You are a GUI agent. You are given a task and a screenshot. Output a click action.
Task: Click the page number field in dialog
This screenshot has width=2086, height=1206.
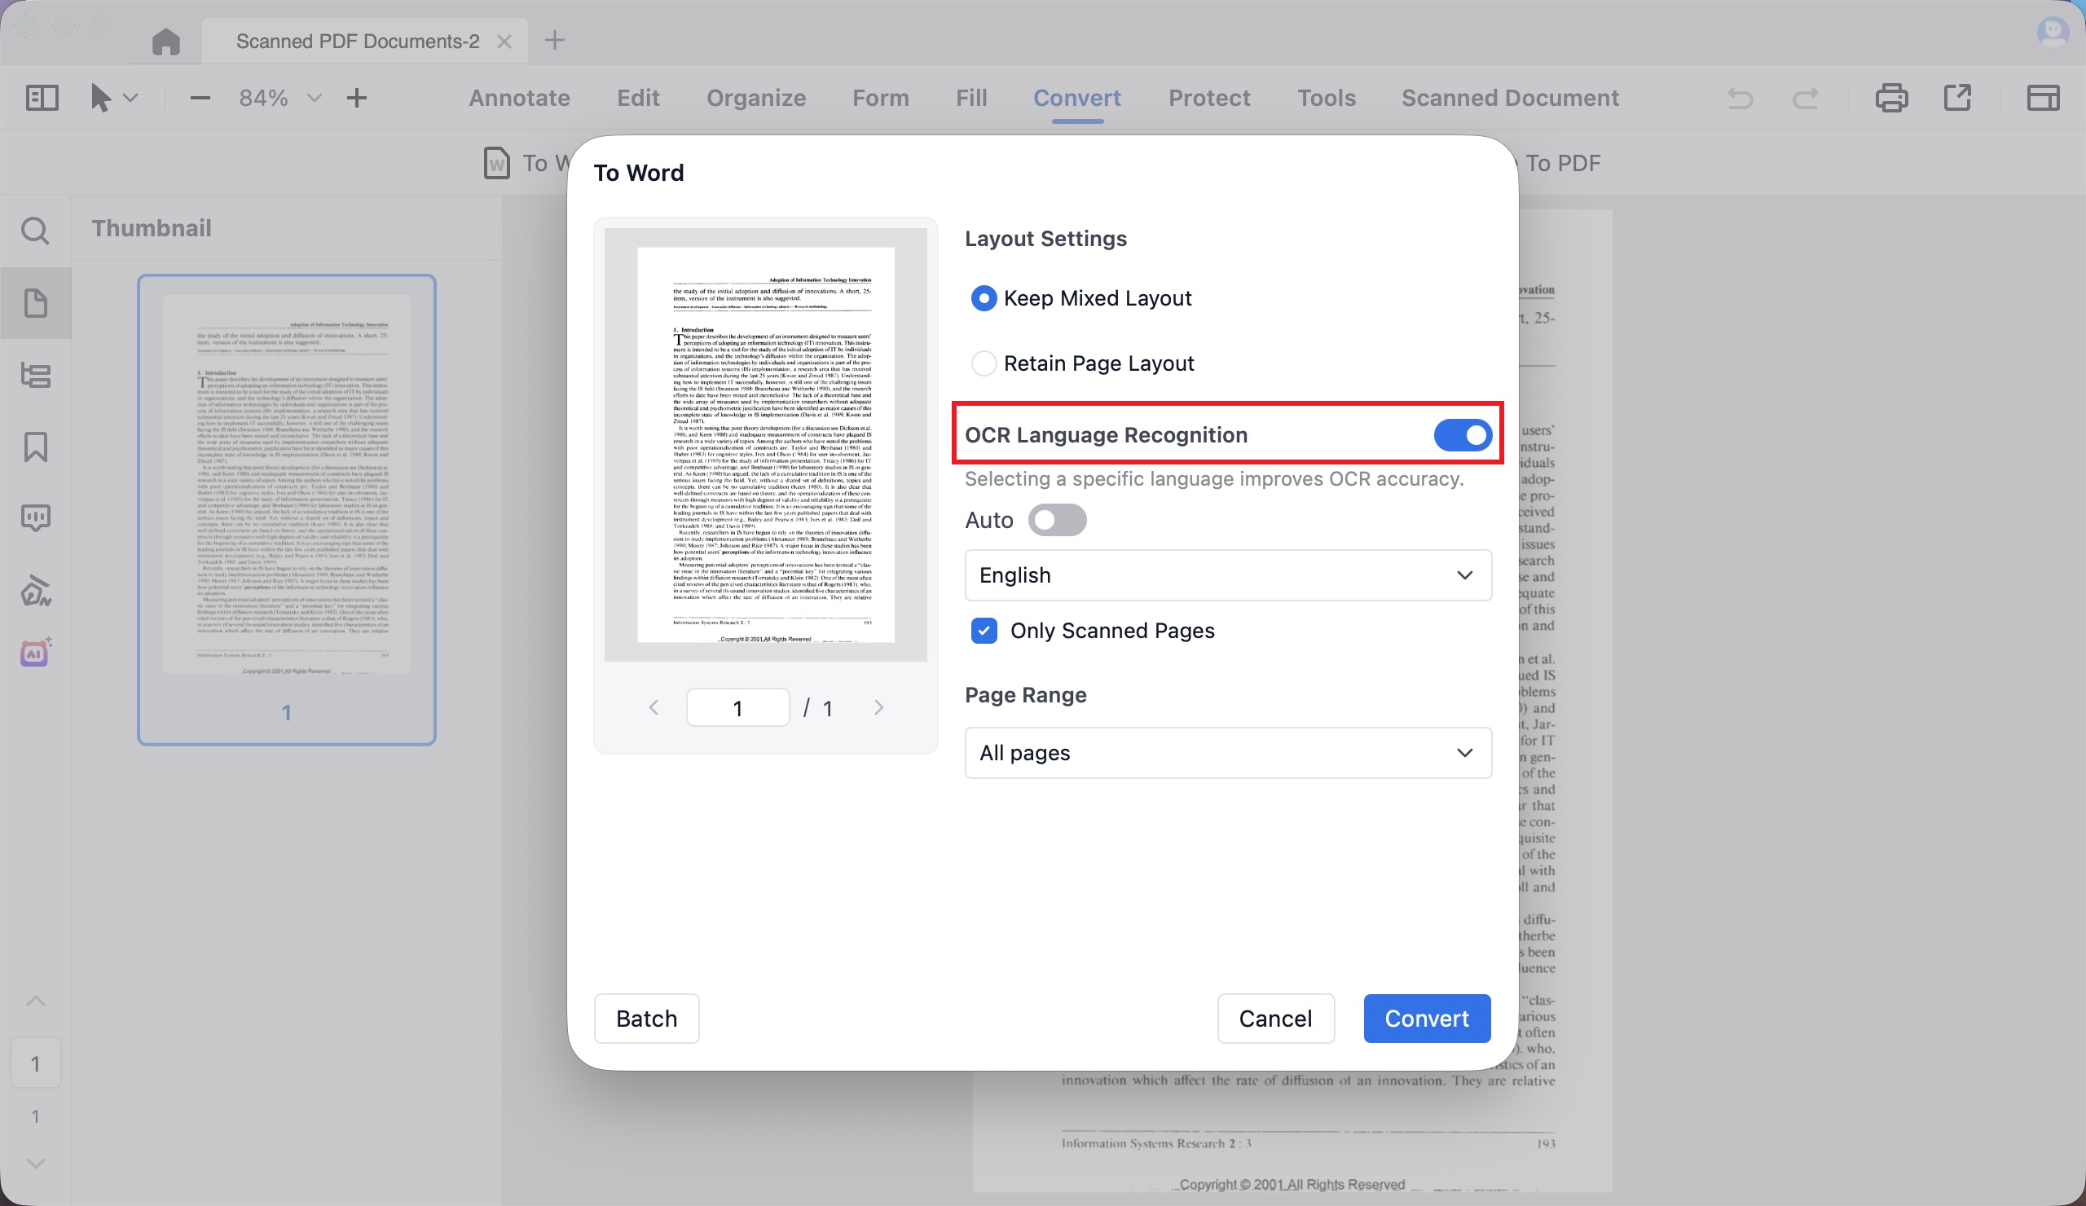(x=737, y=707)
